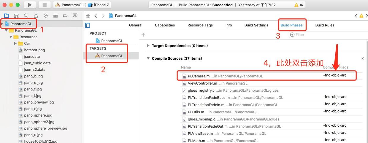
Task: Open the Debug navigator
Action: (x=55, y=15)
